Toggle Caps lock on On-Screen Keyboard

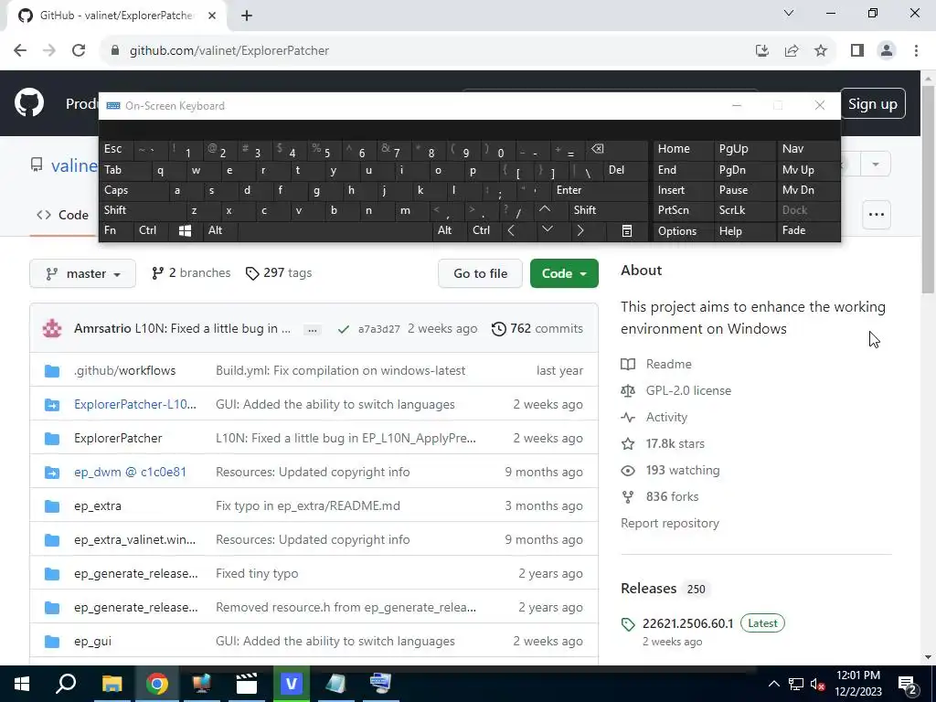[x=133, y=190]
